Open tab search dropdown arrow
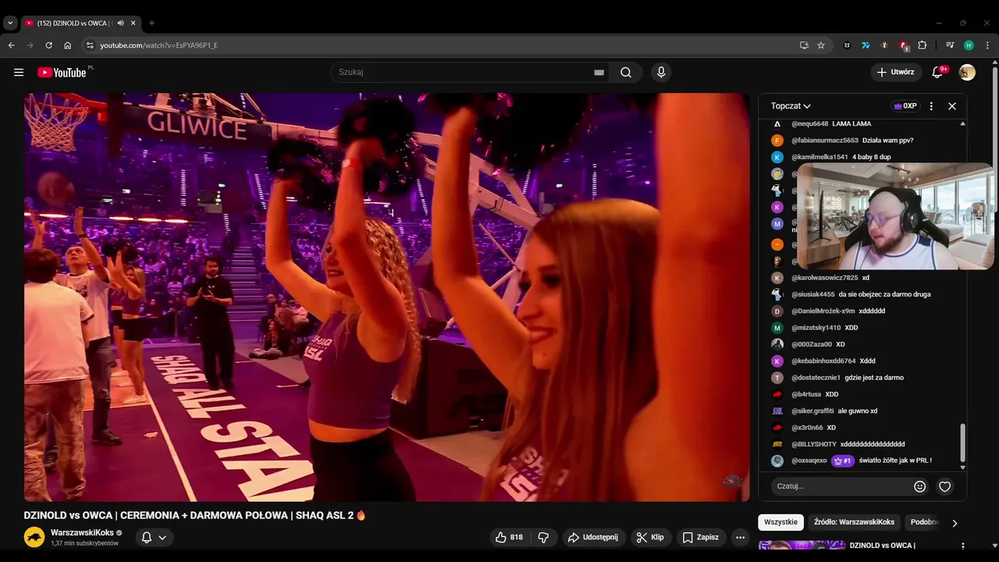The width and height of the screenshot is (999, 562). tap(10, 23)
